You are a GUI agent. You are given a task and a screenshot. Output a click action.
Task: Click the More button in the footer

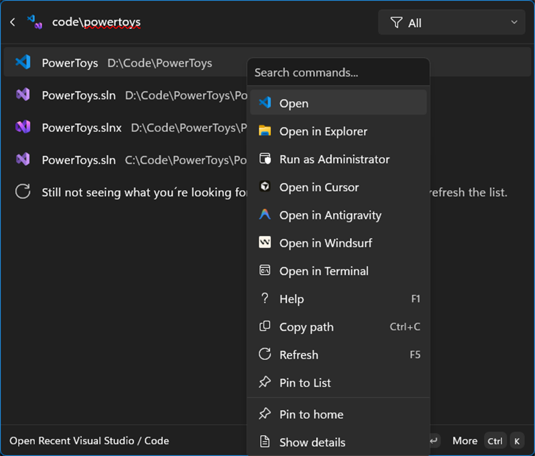click(465, 441)
